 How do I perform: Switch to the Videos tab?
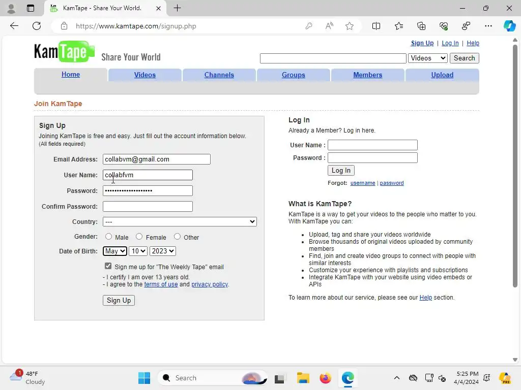(x=145, y=75)
